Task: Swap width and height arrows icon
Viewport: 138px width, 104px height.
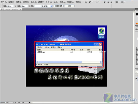Action: pyautogui.click(x=15, y=6)
